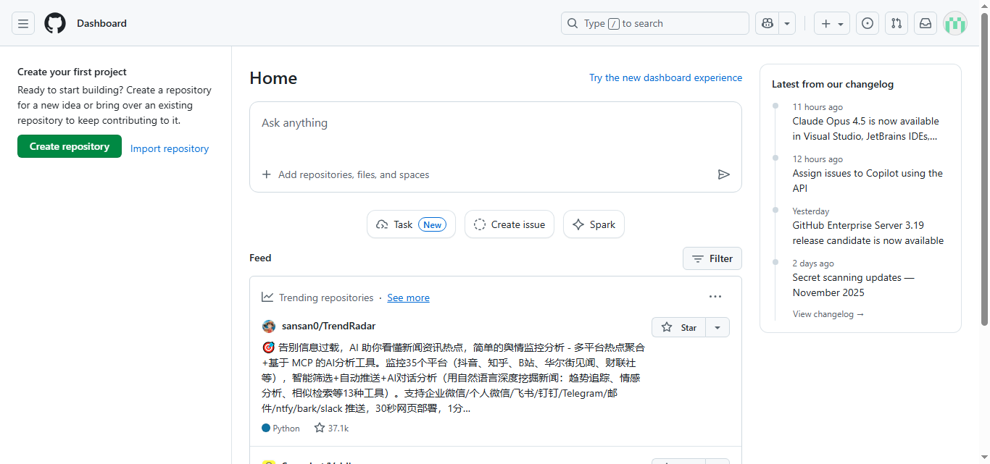Open the Issues icon in header
Screen dimensions: 990x464
868,23
